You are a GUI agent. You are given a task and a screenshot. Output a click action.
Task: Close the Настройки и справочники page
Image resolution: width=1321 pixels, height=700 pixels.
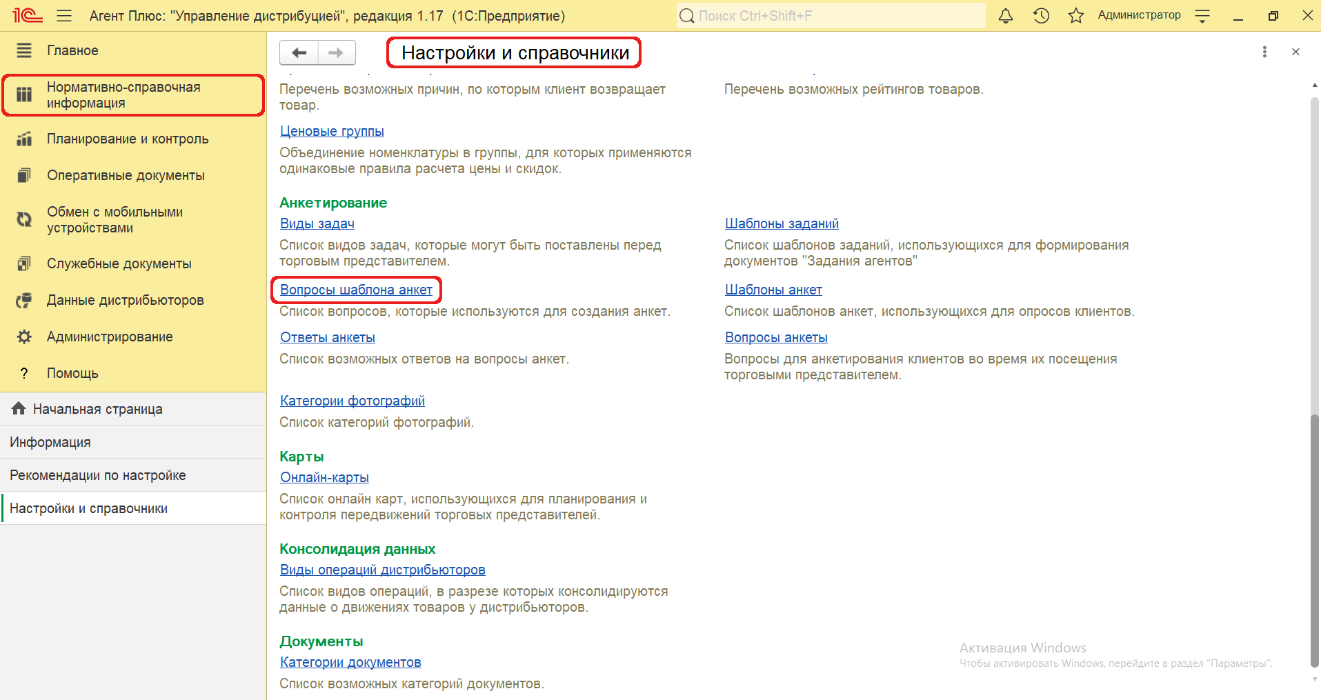point(1295,52)
